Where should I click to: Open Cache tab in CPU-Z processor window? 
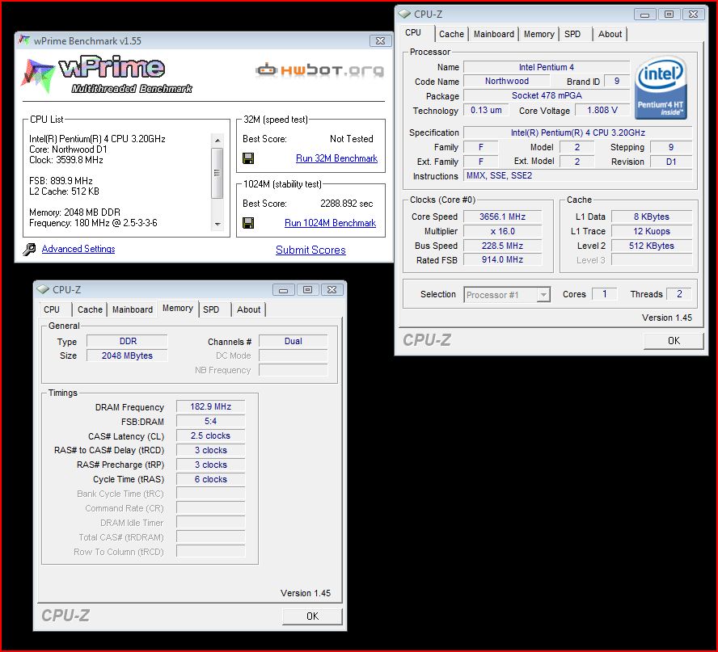[x=451, y=34]
